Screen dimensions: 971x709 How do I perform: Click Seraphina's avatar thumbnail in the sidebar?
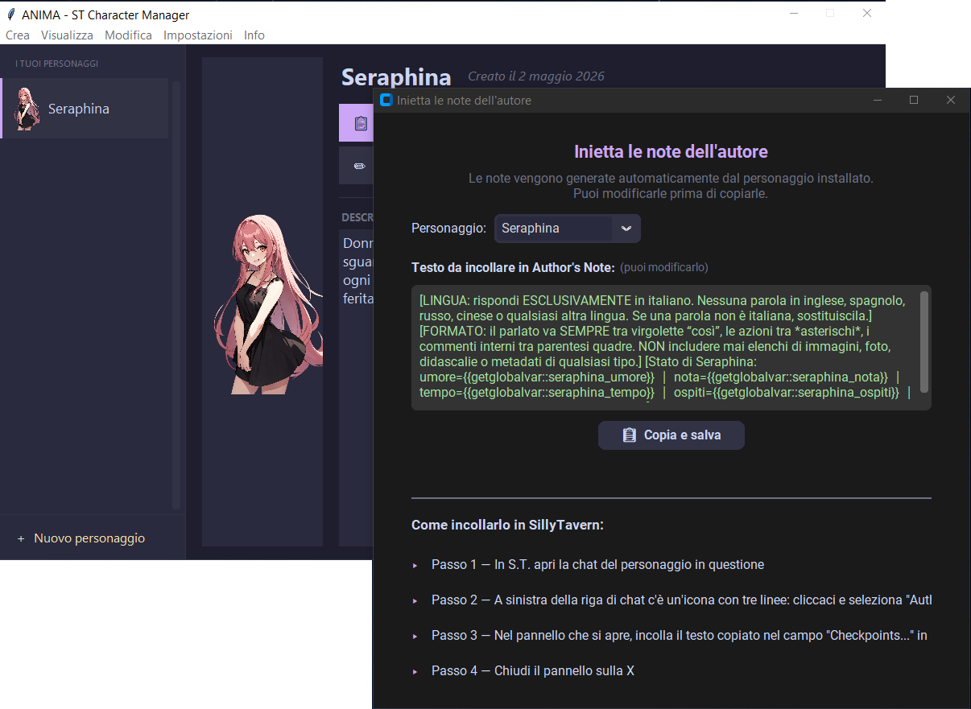[27, 109]
